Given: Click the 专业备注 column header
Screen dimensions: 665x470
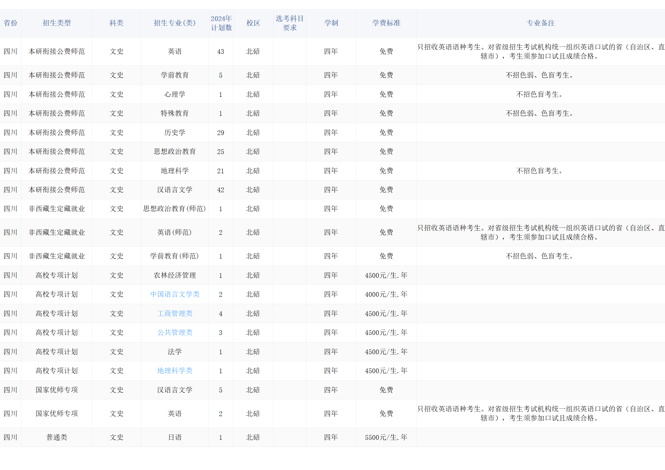Looking at the screenshot, I should (541, 23).
